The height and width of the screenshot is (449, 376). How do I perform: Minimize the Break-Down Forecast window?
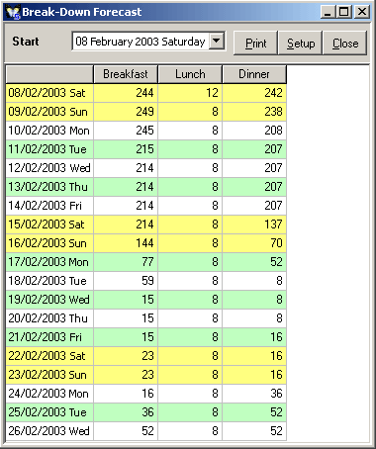[x=328, y=12]
